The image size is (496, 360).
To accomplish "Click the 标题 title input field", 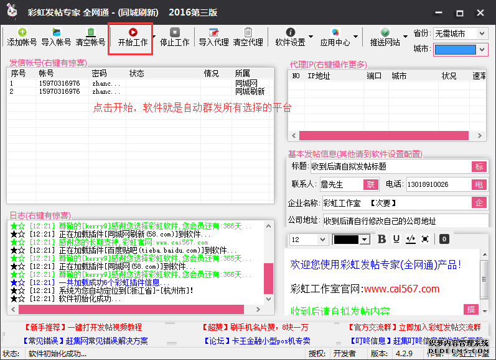I will click(391, 166).
